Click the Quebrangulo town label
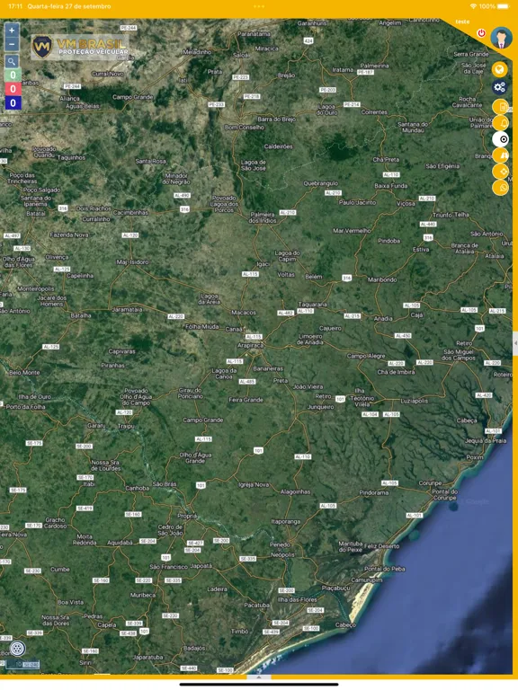 321,183
